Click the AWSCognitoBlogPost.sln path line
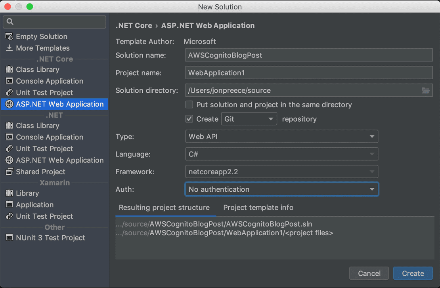Screen dimensions: 440x288 point(214,224)
